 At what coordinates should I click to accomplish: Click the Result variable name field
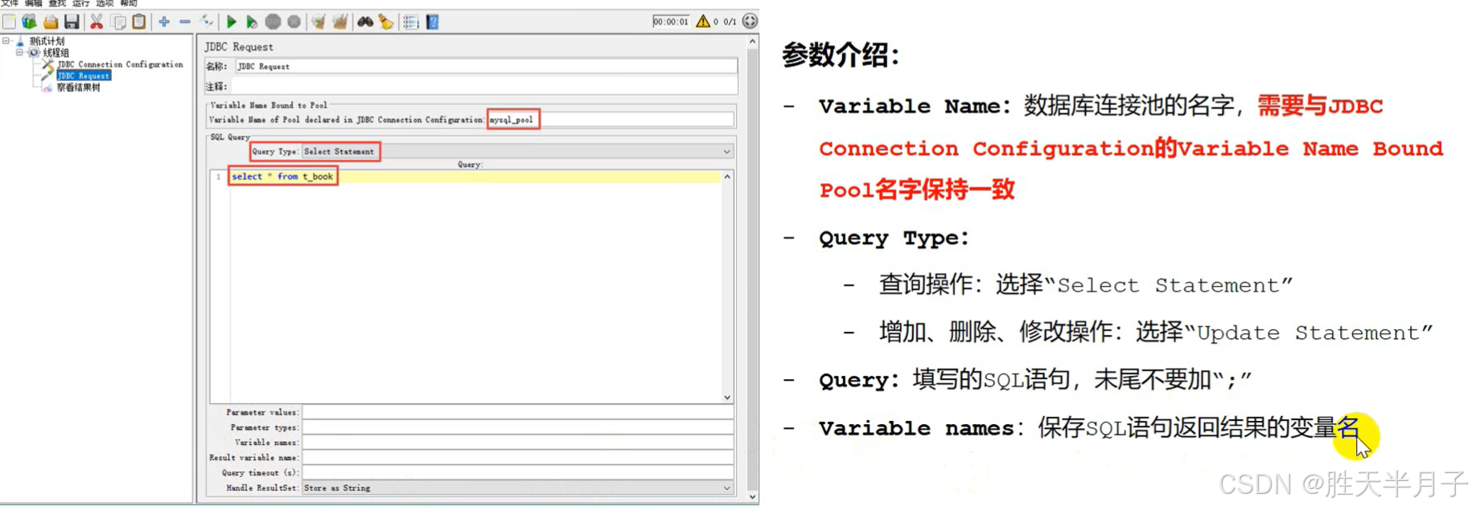(x=517, y=458)
